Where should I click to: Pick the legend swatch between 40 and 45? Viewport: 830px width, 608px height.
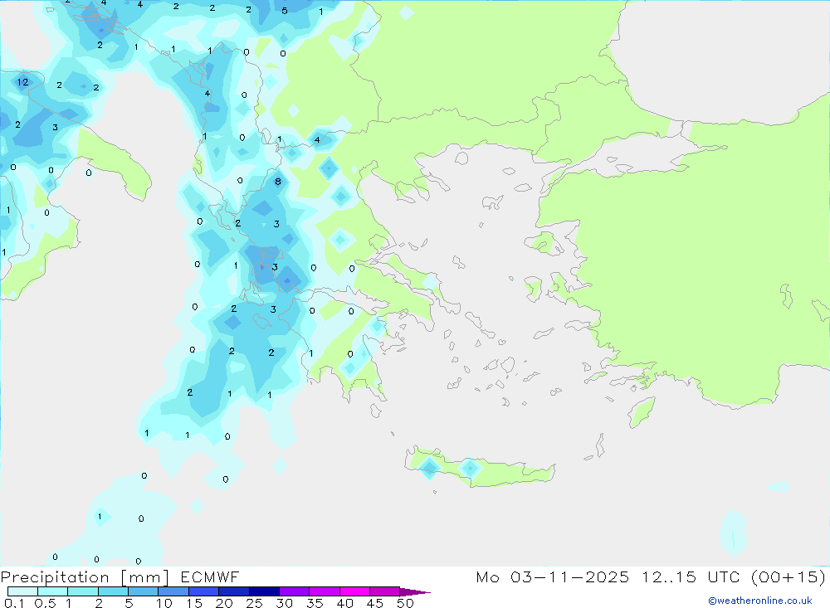354,591
